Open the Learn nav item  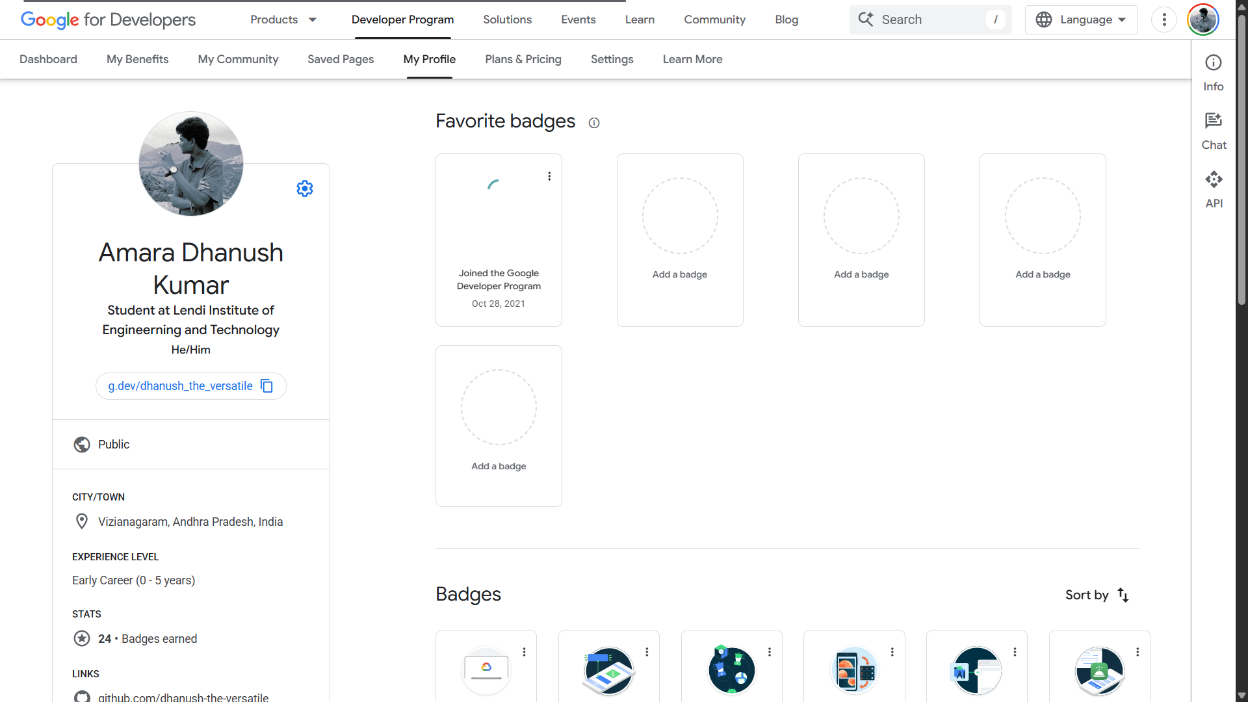click(640, 19)
